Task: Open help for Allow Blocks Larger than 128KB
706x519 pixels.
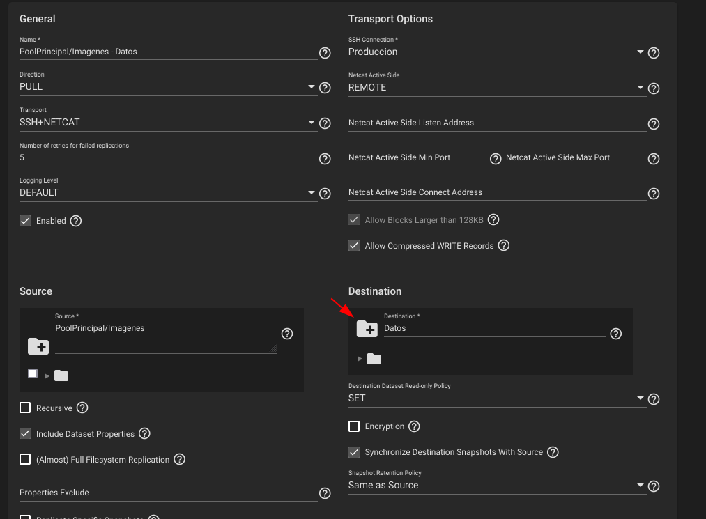Action: tap(493, 219)
